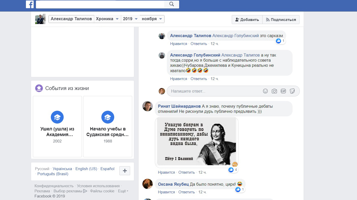This screenshot has height=200, width=357.
Task: Open the Peter I meme image
Action: (x=197, y=142)
